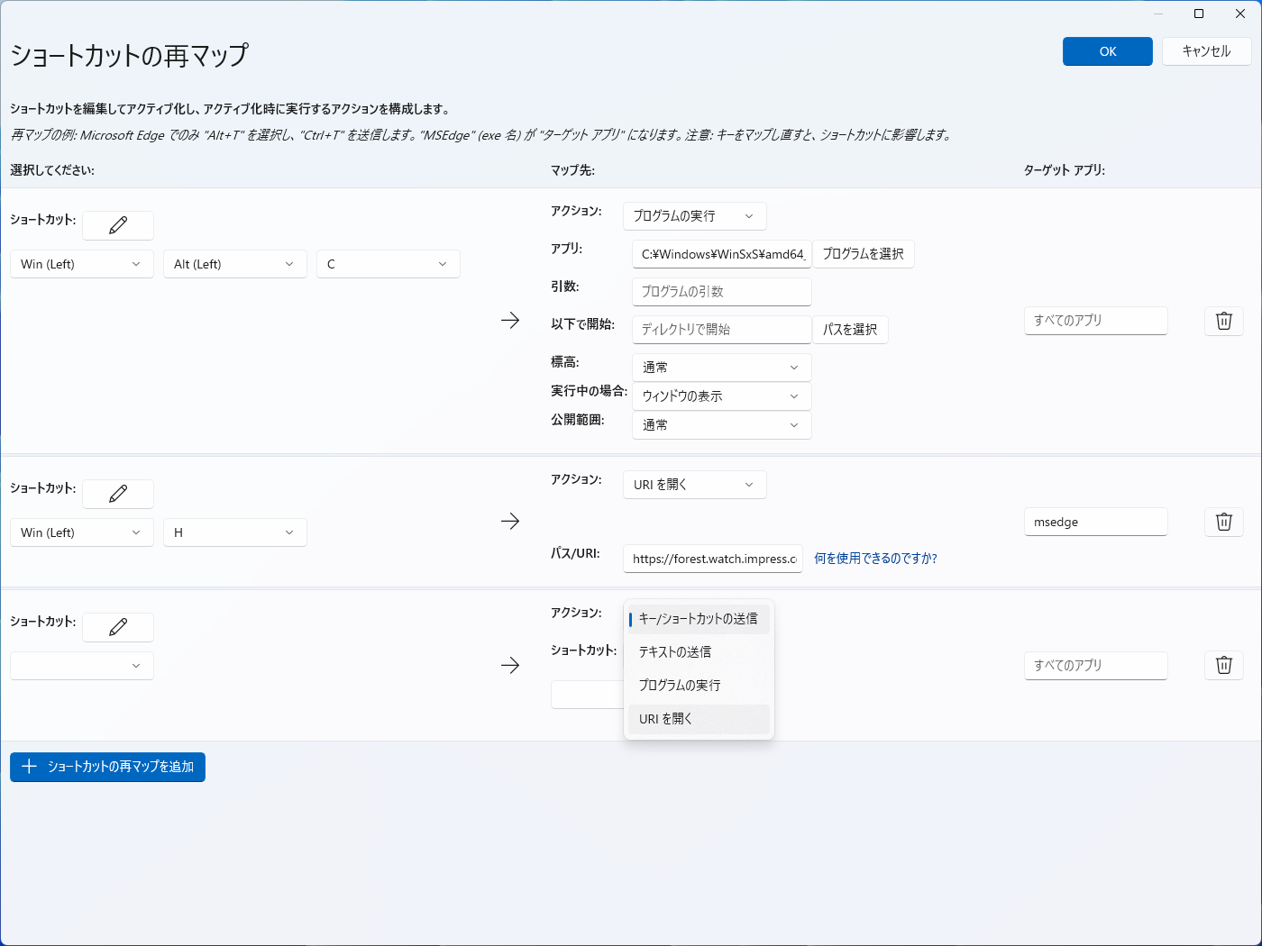Delete the msedge URI remap with trash icon
1262x946 pixels.
(1224, 522)
